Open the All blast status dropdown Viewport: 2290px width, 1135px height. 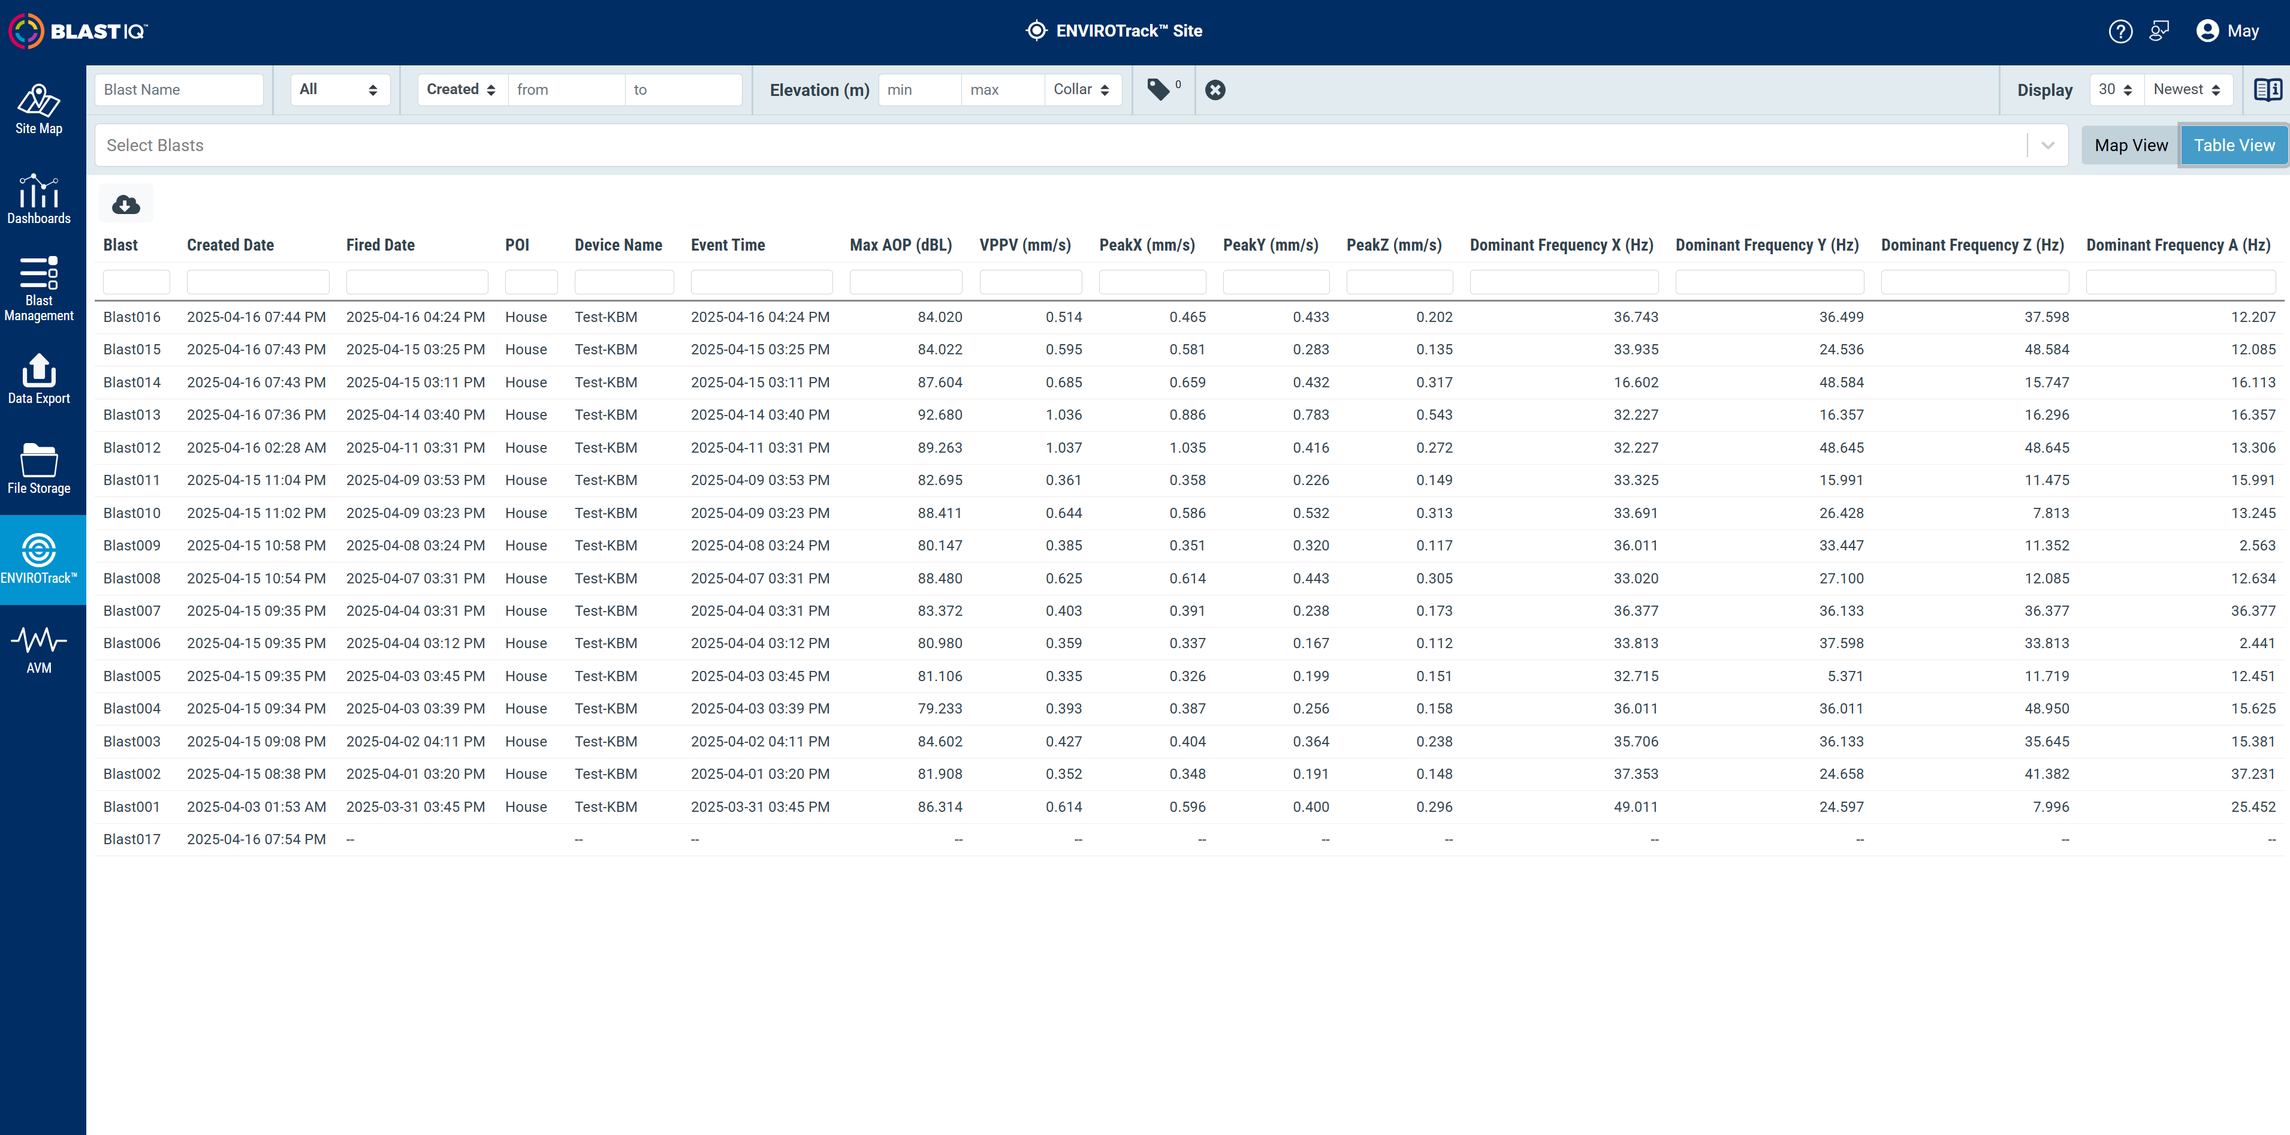coord(340,90)
